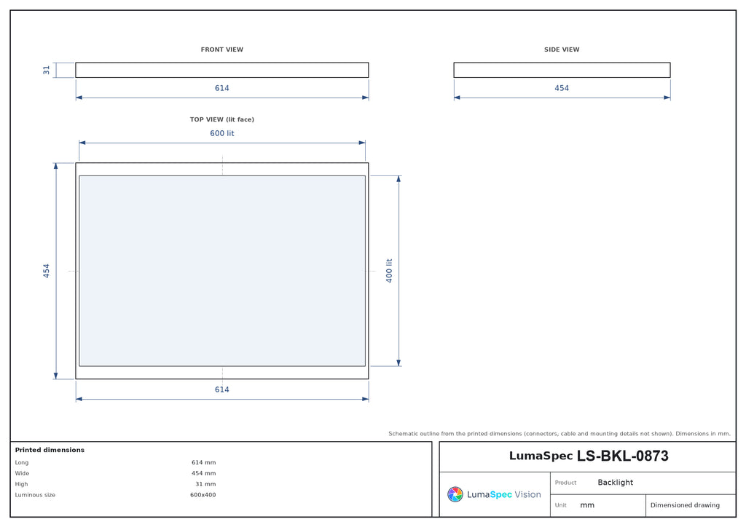Click the side view outline rectangle

pyautogui.click(x=562, y=70)
